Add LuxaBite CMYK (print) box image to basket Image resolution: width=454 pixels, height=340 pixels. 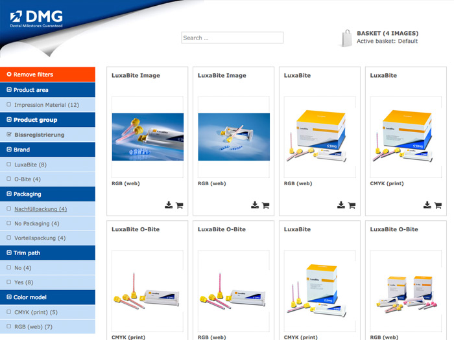coord(438,205)
